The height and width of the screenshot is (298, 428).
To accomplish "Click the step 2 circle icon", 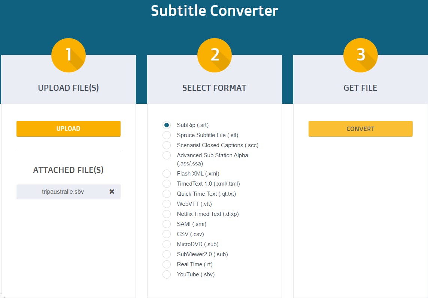I will (215, 55).
